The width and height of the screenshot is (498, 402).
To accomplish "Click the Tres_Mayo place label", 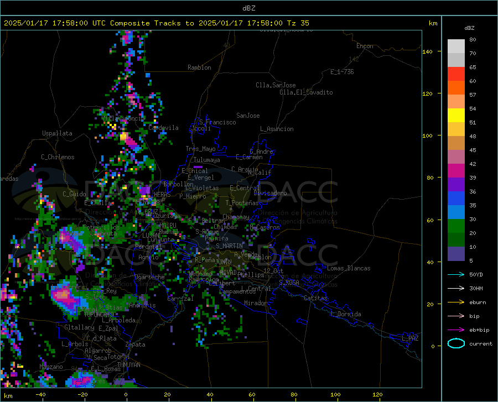I will pyautogui.click(x=200, y=149).
